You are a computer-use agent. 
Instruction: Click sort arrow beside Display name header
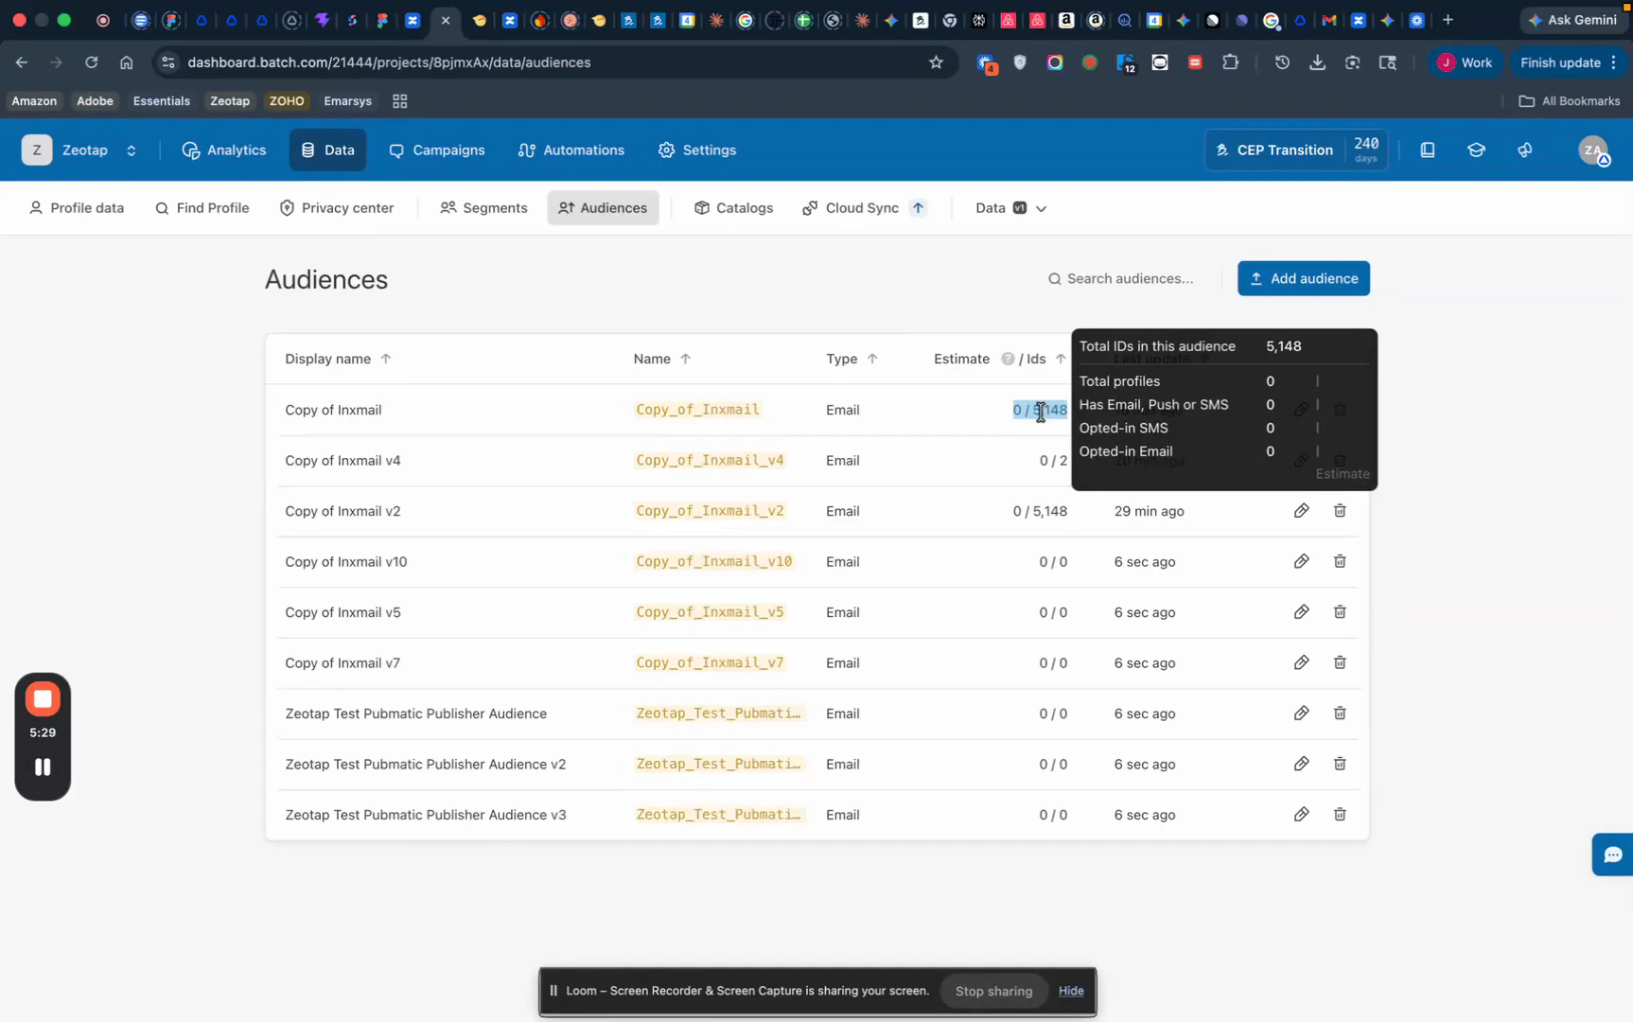pyautogui.click(x=386, y=359)
